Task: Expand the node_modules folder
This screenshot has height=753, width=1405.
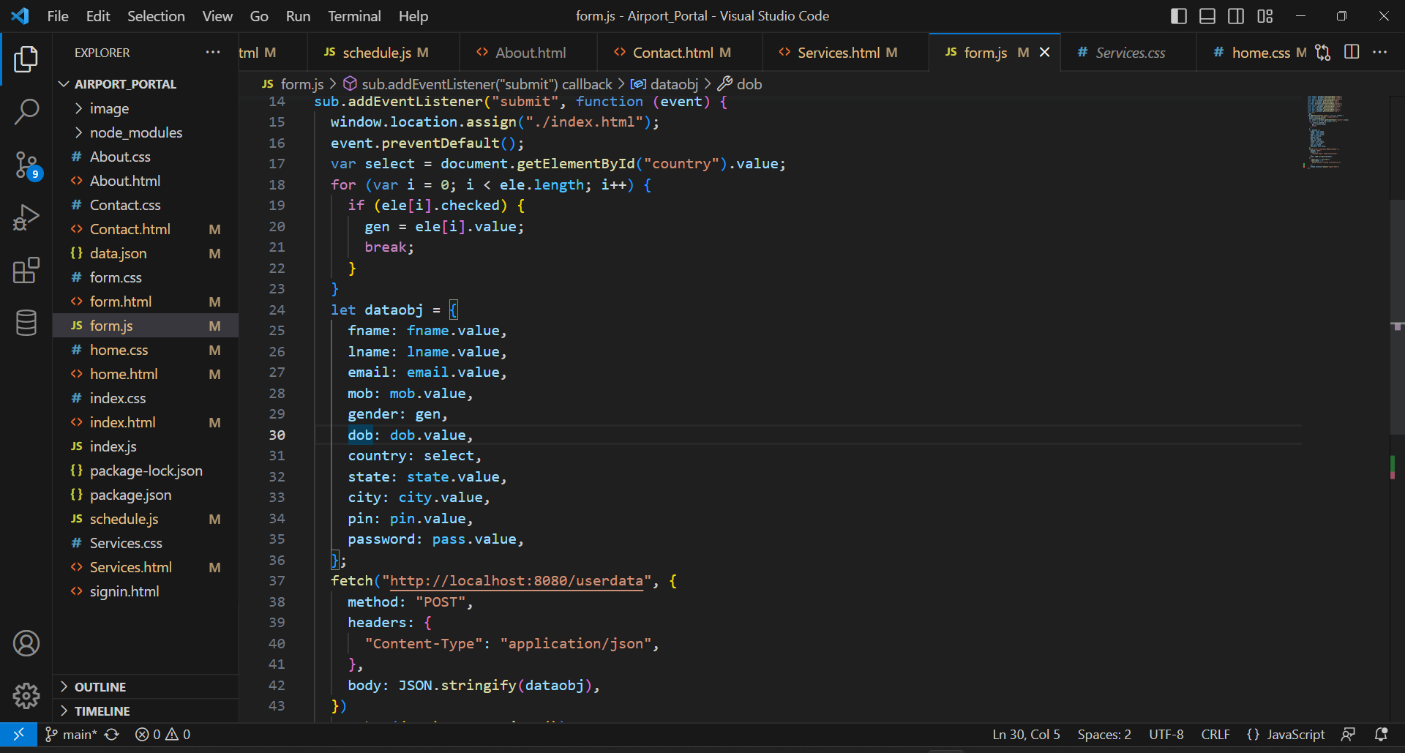Action: pyautogui.click(x=78, y=132)
